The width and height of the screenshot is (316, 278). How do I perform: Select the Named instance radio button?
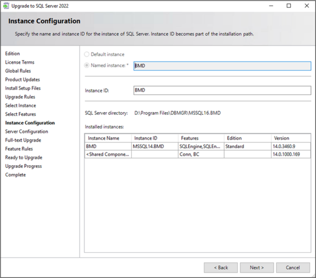tap(87, 65)
